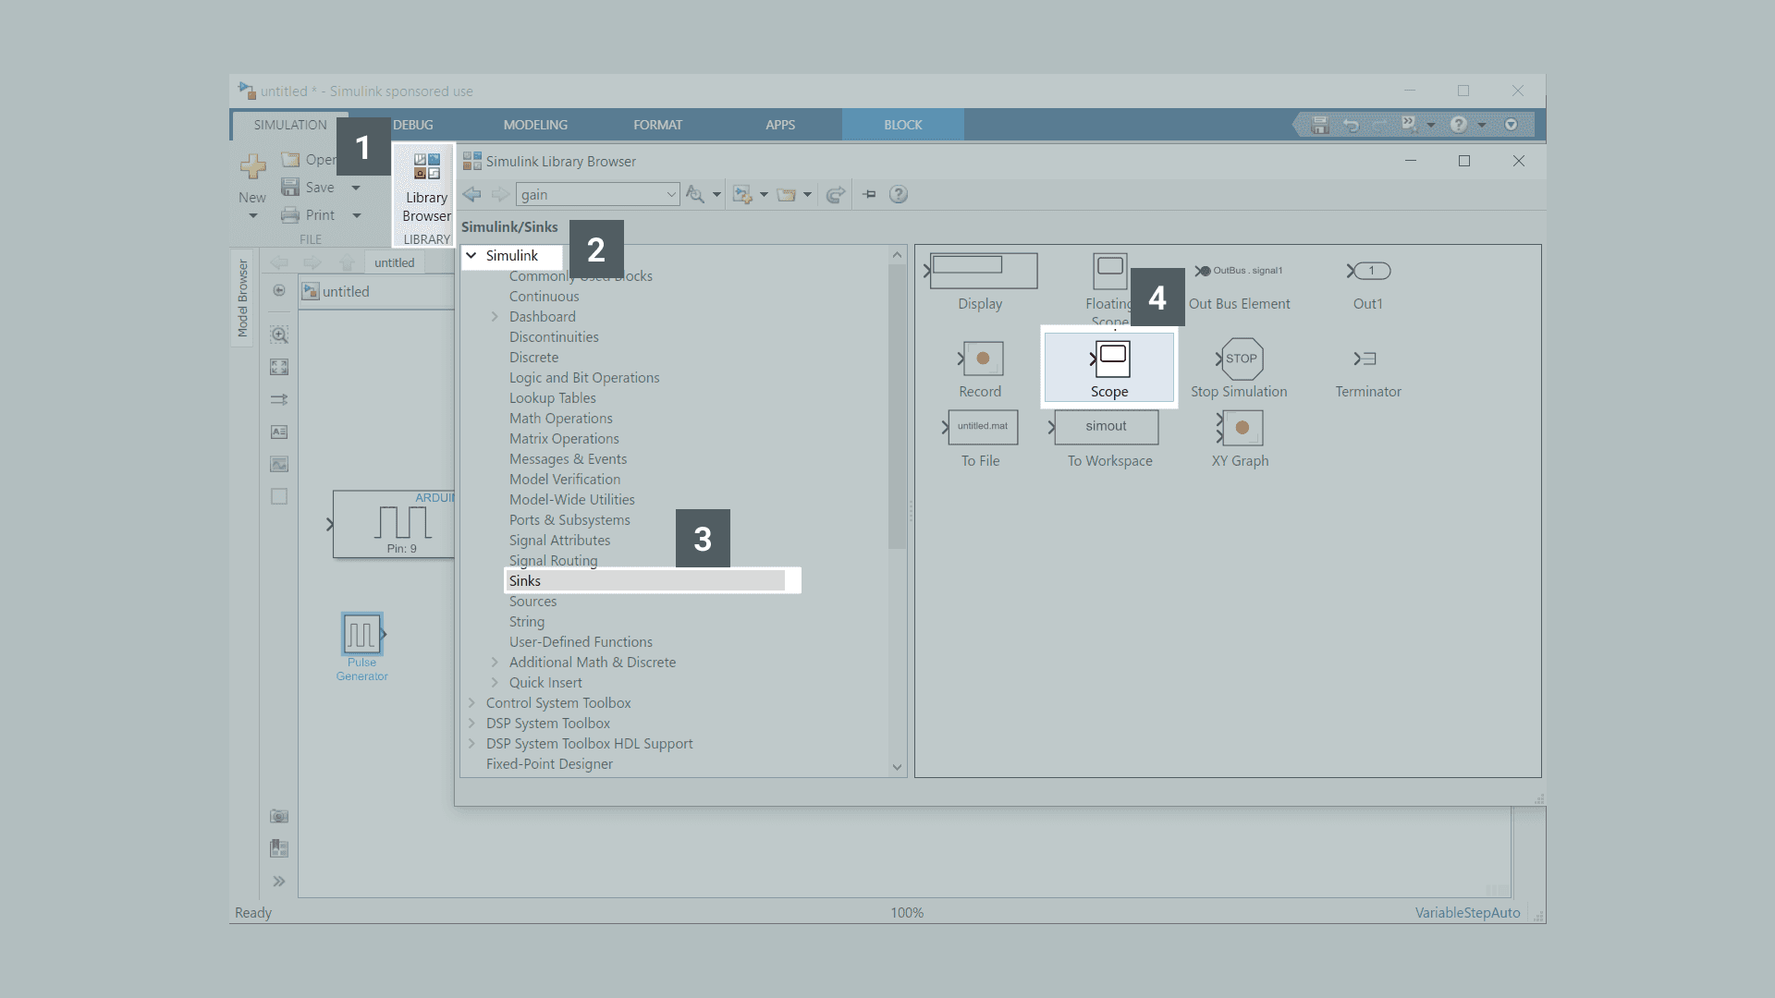Click the Record block icon
Viewport: 1775px width, 998px height.
pos(982,359)
